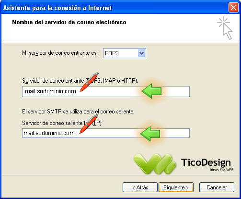Click the red pen icon near incoming server label
The image size is (241, 199).
[89, 82]
